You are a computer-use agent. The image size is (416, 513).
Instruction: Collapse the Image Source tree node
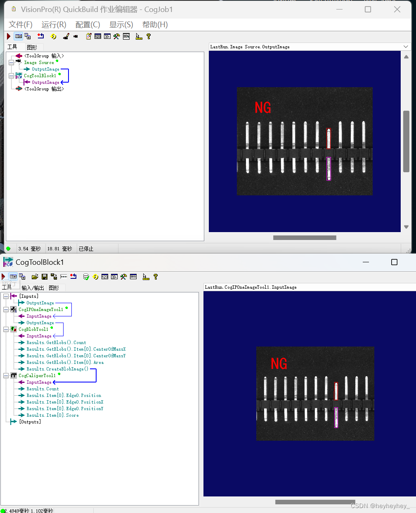(x=12, y=62)
